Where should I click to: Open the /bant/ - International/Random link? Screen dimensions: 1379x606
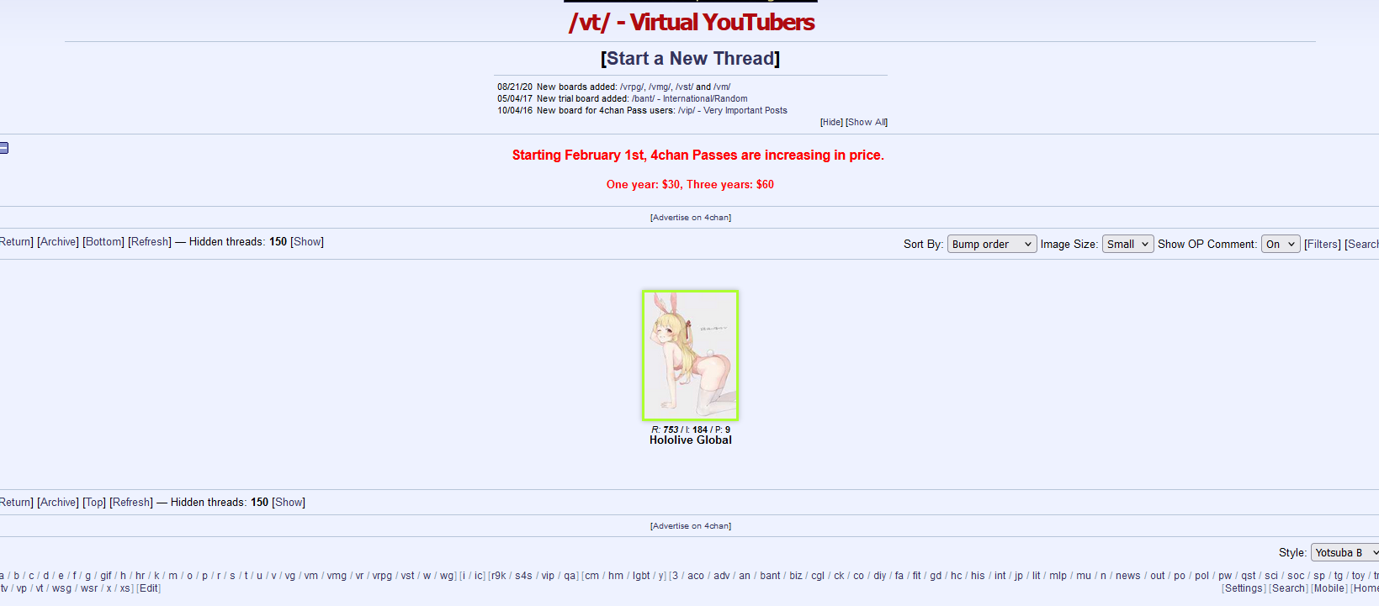pos(689,98)
